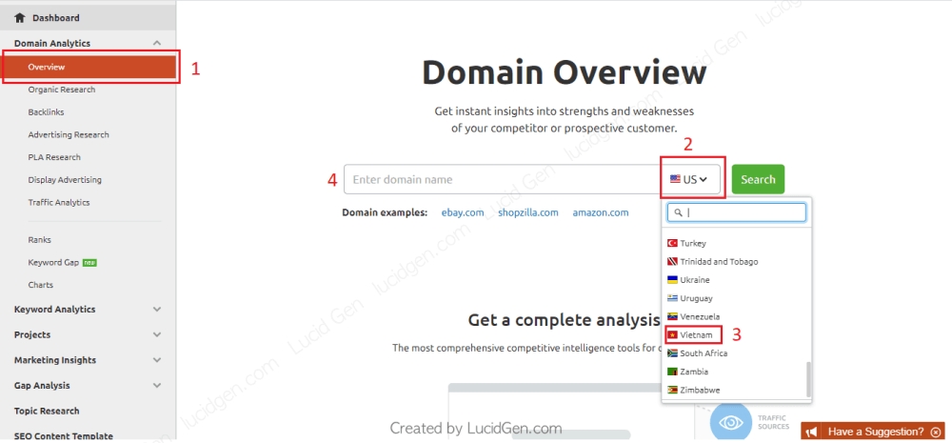This screenshot has width=952, height=443.
Task: Open Organic Research
Action: coord(61,90)
